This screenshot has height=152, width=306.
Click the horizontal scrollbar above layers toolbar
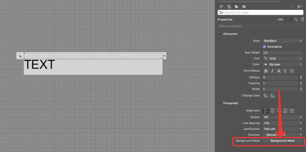[249, 1]
